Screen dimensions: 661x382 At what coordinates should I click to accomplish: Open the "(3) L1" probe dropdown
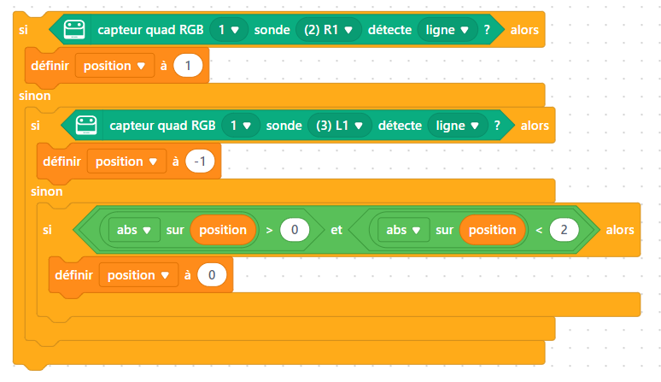[x=338, y=126]
